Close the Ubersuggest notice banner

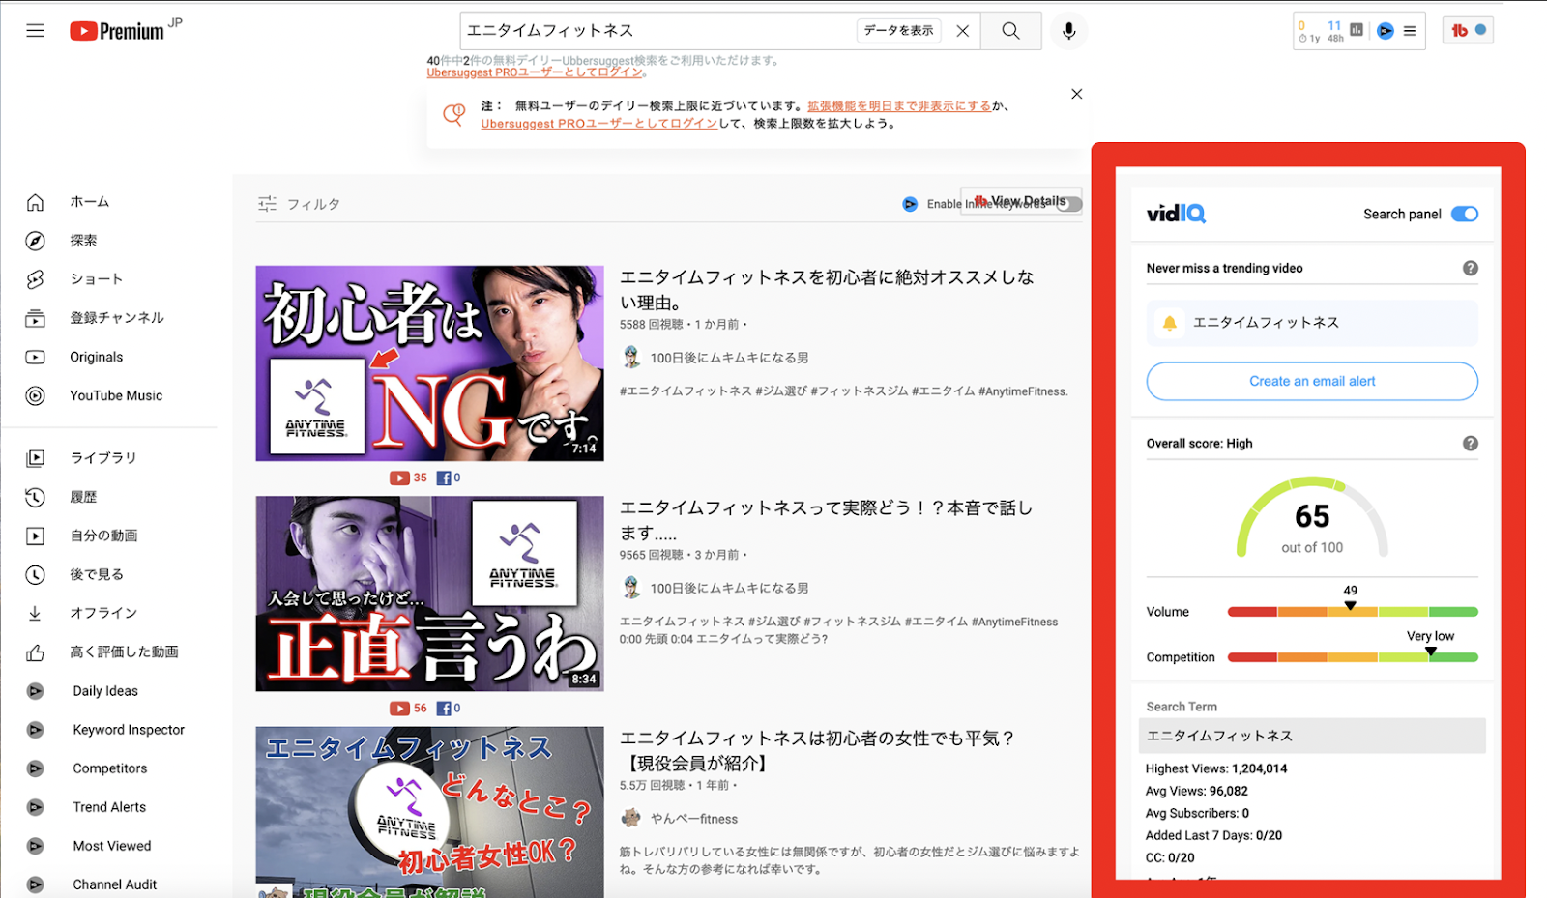tap(1076, 94)
